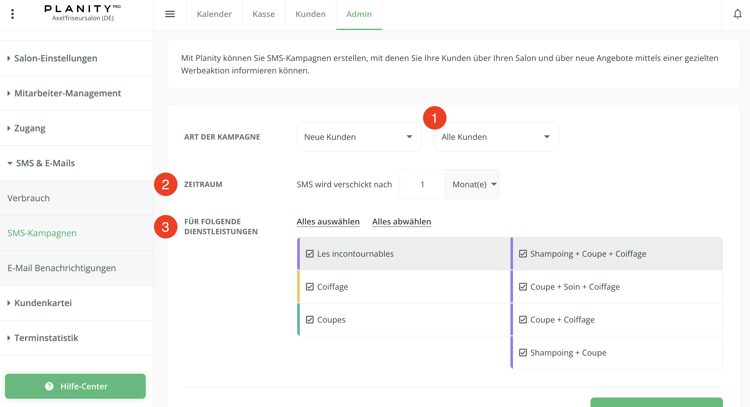Click the red step 1 badge
The height and width of the screenshot is (407, 750).
click(434, 118)
